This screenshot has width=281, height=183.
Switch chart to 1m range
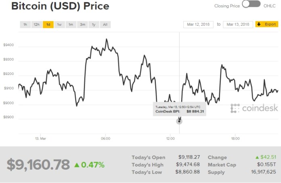[x=71, y=25]
